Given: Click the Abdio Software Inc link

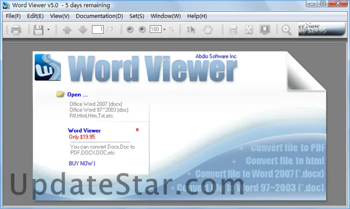Looking at the screenshot, I should [x=216, y=56].
